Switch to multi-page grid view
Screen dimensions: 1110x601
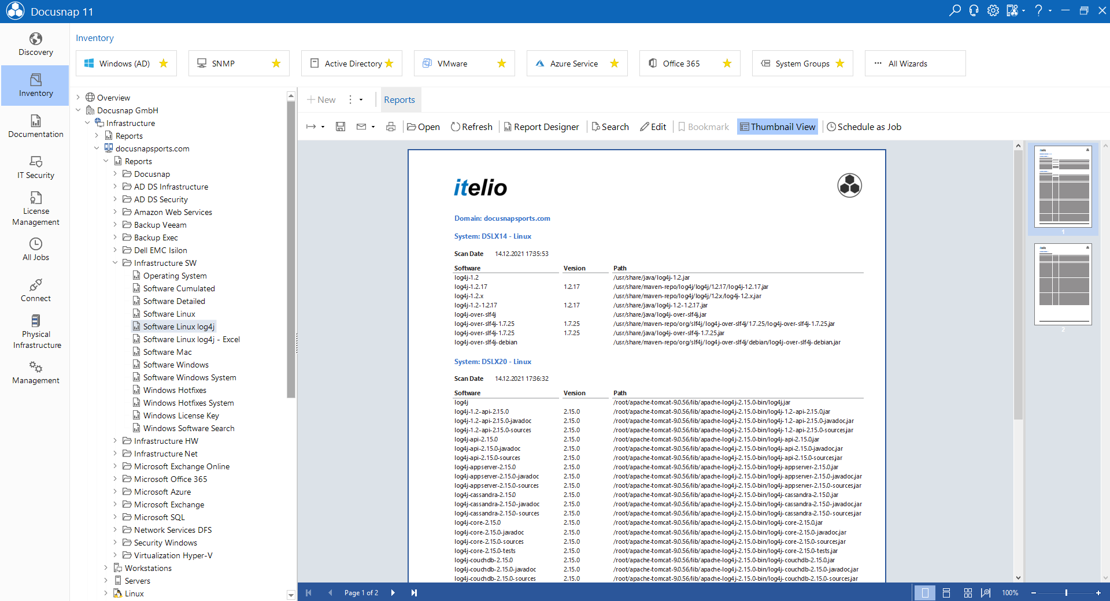(x=968, y=592)
